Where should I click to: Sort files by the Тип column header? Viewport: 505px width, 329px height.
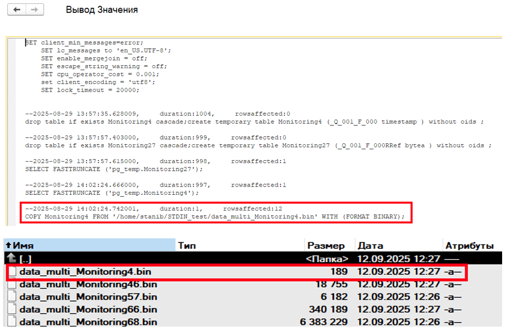pos(187,246)
